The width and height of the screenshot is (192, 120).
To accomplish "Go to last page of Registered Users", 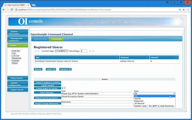I will coord(93,51).
